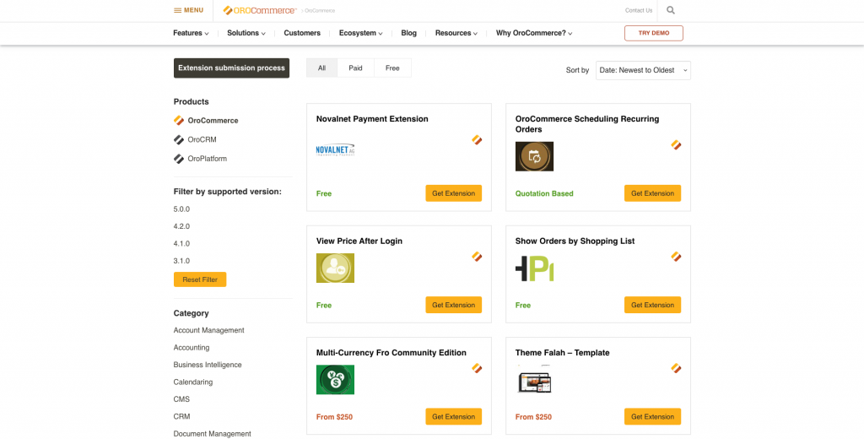Get Extension for View Price After Login
Image resolution: width=864 pixels, height=439 pixels.
(x=453, y=305)
